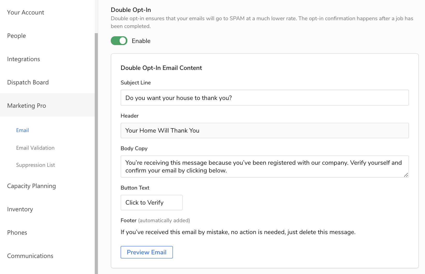This screenshot has width=425, height=274.
Task: Open the Suppression List page
Action: tap(35, 165)
